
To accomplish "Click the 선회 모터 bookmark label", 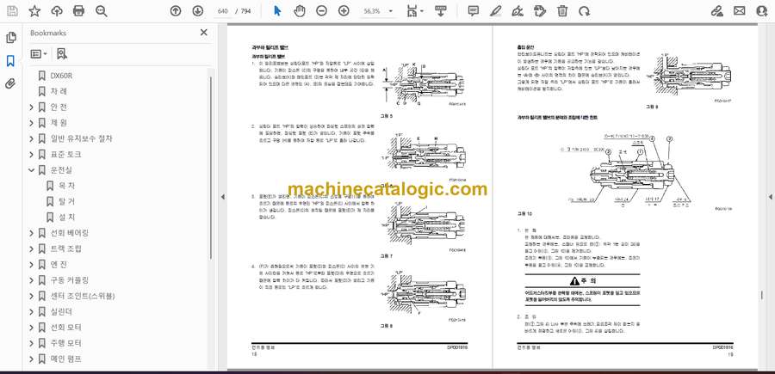I will (65, 328).
